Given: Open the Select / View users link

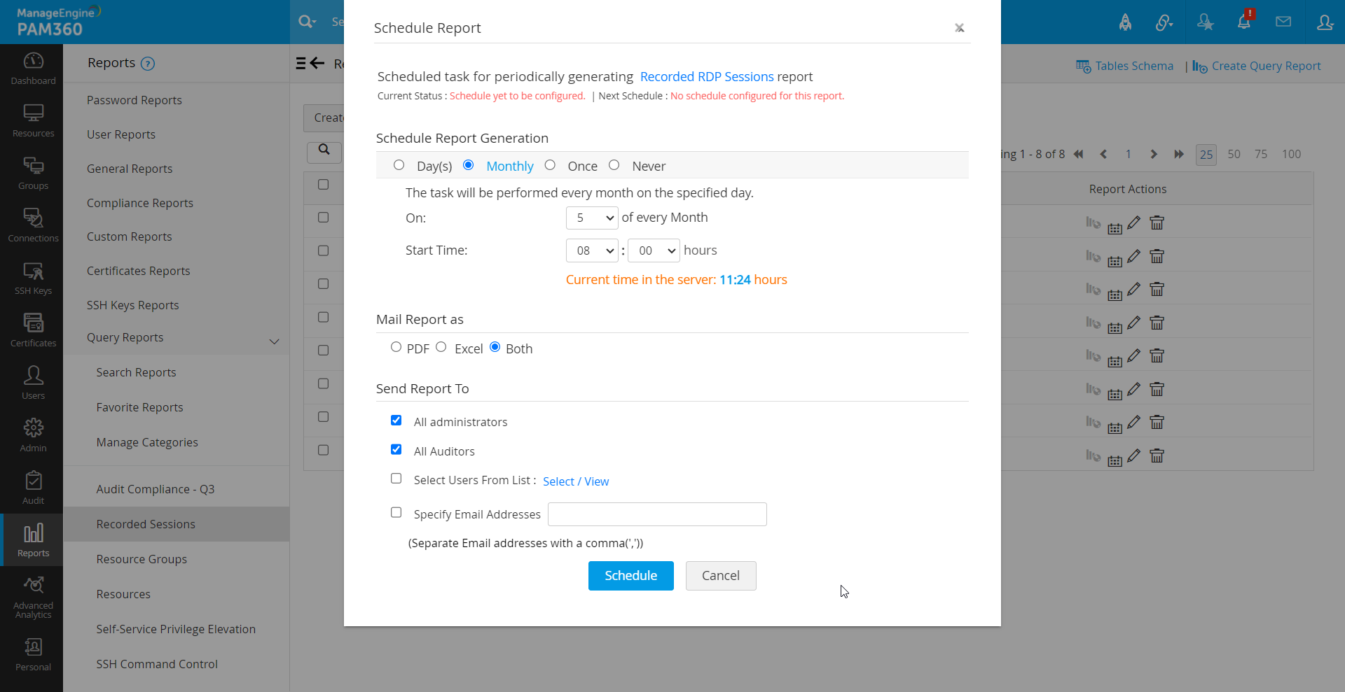Looking at the screenshot, I should point(575,481).
